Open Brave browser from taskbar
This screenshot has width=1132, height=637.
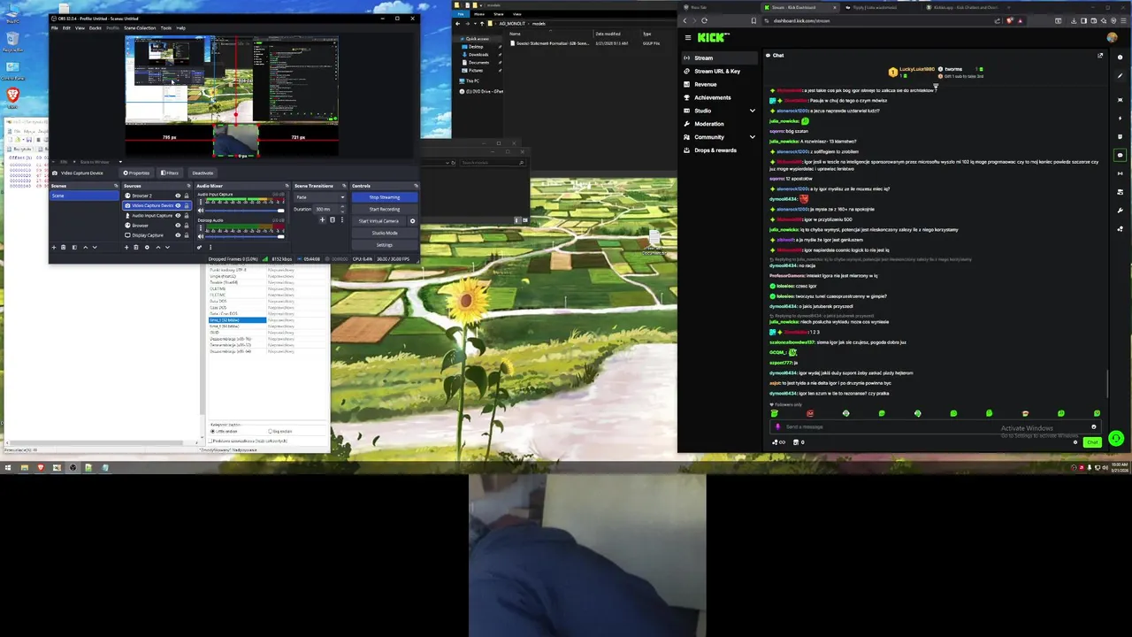click(x=41, y=468)
